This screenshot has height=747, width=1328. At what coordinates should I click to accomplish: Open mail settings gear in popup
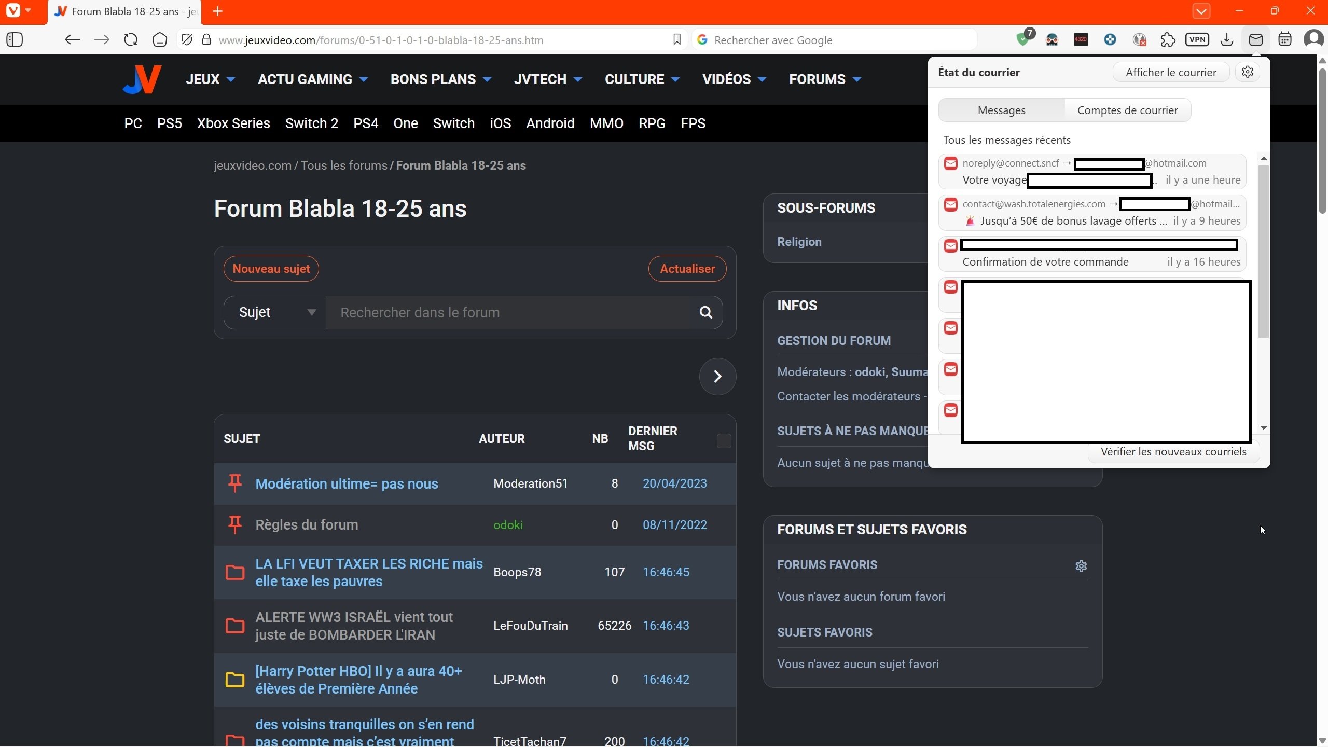point(1248,72)
